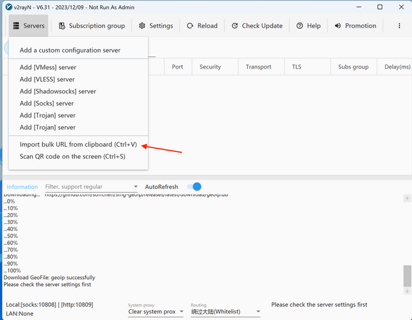Click the v2rayN app logo in title bar
The width and height of the screenshot is (412, 320).
tap(9, 7)
